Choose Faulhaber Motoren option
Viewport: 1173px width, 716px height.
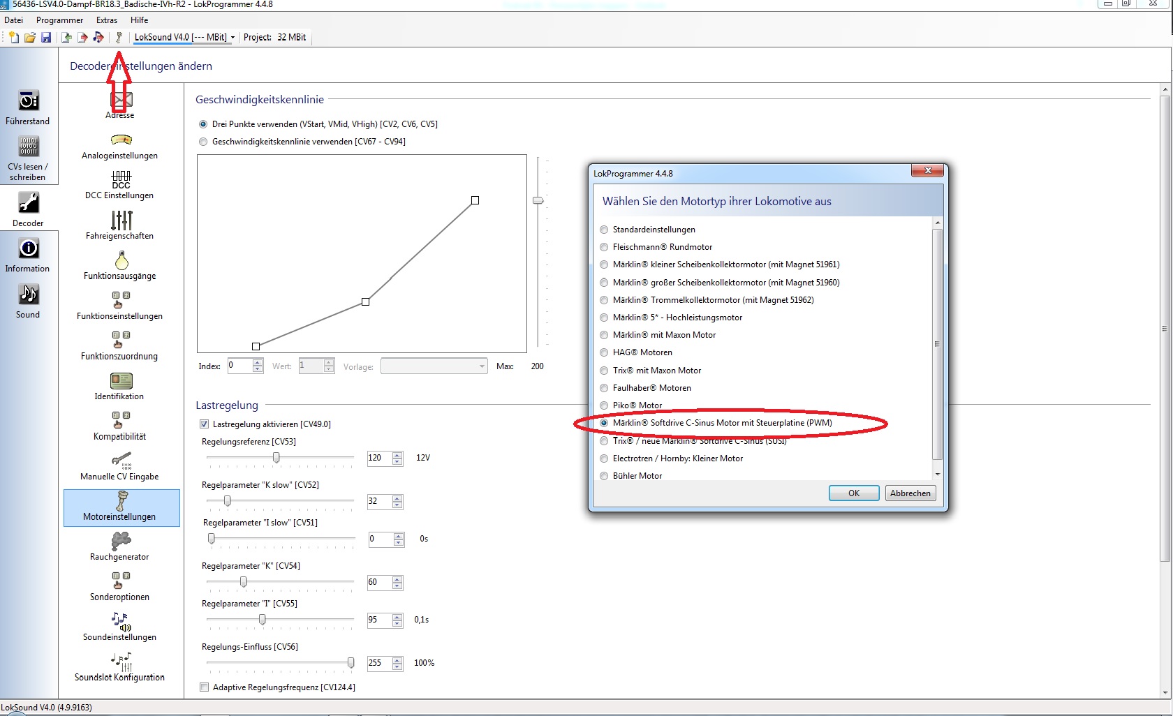coord(604,388)
